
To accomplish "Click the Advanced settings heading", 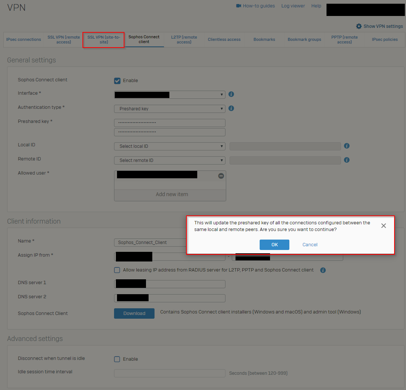I will [x=35, y=339].
